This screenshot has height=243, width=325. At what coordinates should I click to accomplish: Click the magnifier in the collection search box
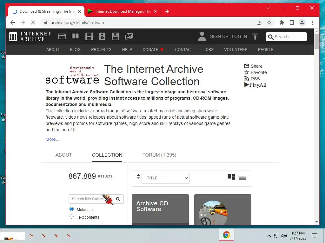118,199
